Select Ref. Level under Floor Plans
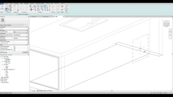This screenshot has width=173, height=97. [x=8, y=60]
